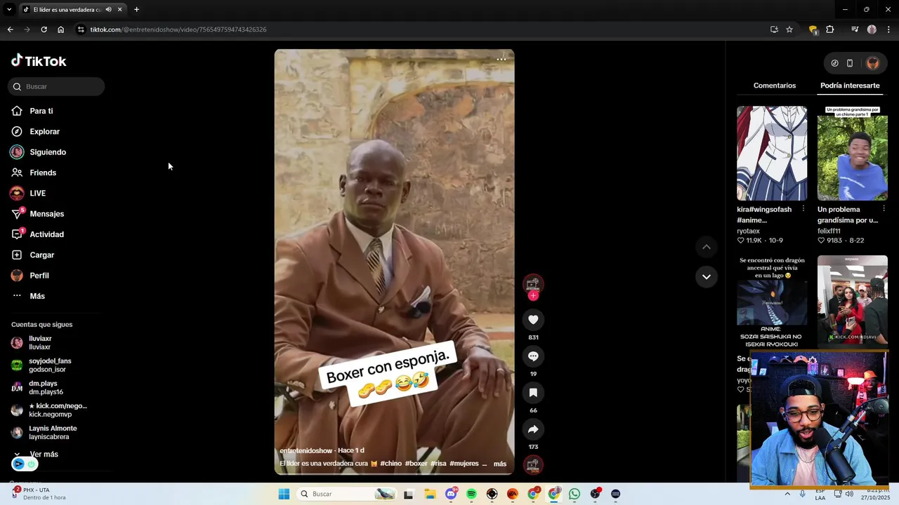
Task: Open options for Un problema grandísima video
Action: pyautogui.click(x=884, y=209)
